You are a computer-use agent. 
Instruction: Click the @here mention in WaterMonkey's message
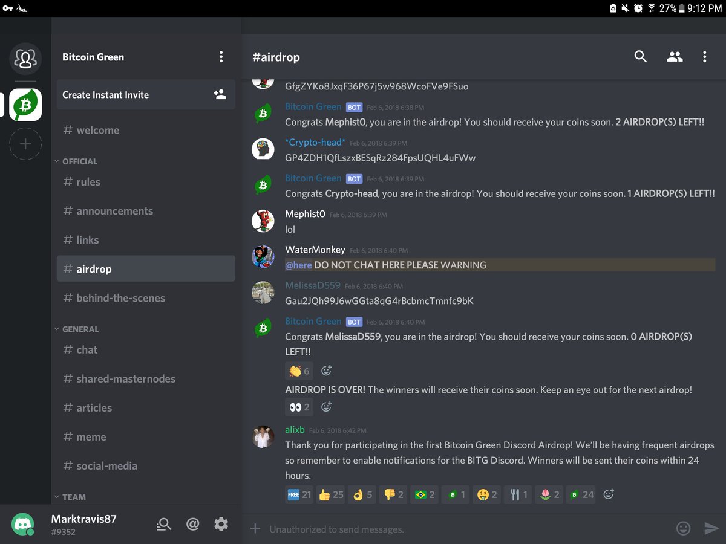(298, 265)
